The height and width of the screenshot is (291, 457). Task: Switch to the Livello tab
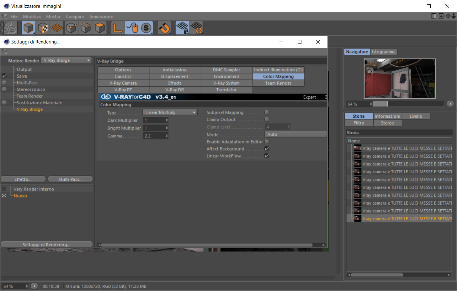coord(416,116)
